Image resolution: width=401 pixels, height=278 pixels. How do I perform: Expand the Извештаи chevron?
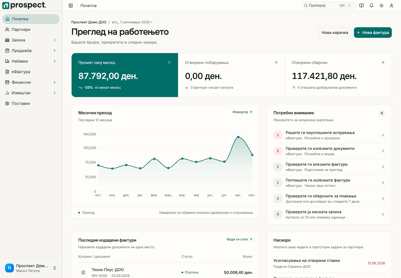[x=55, y=93]
